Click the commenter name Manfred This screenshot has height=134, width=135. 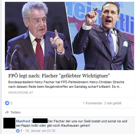click(23, 121)
